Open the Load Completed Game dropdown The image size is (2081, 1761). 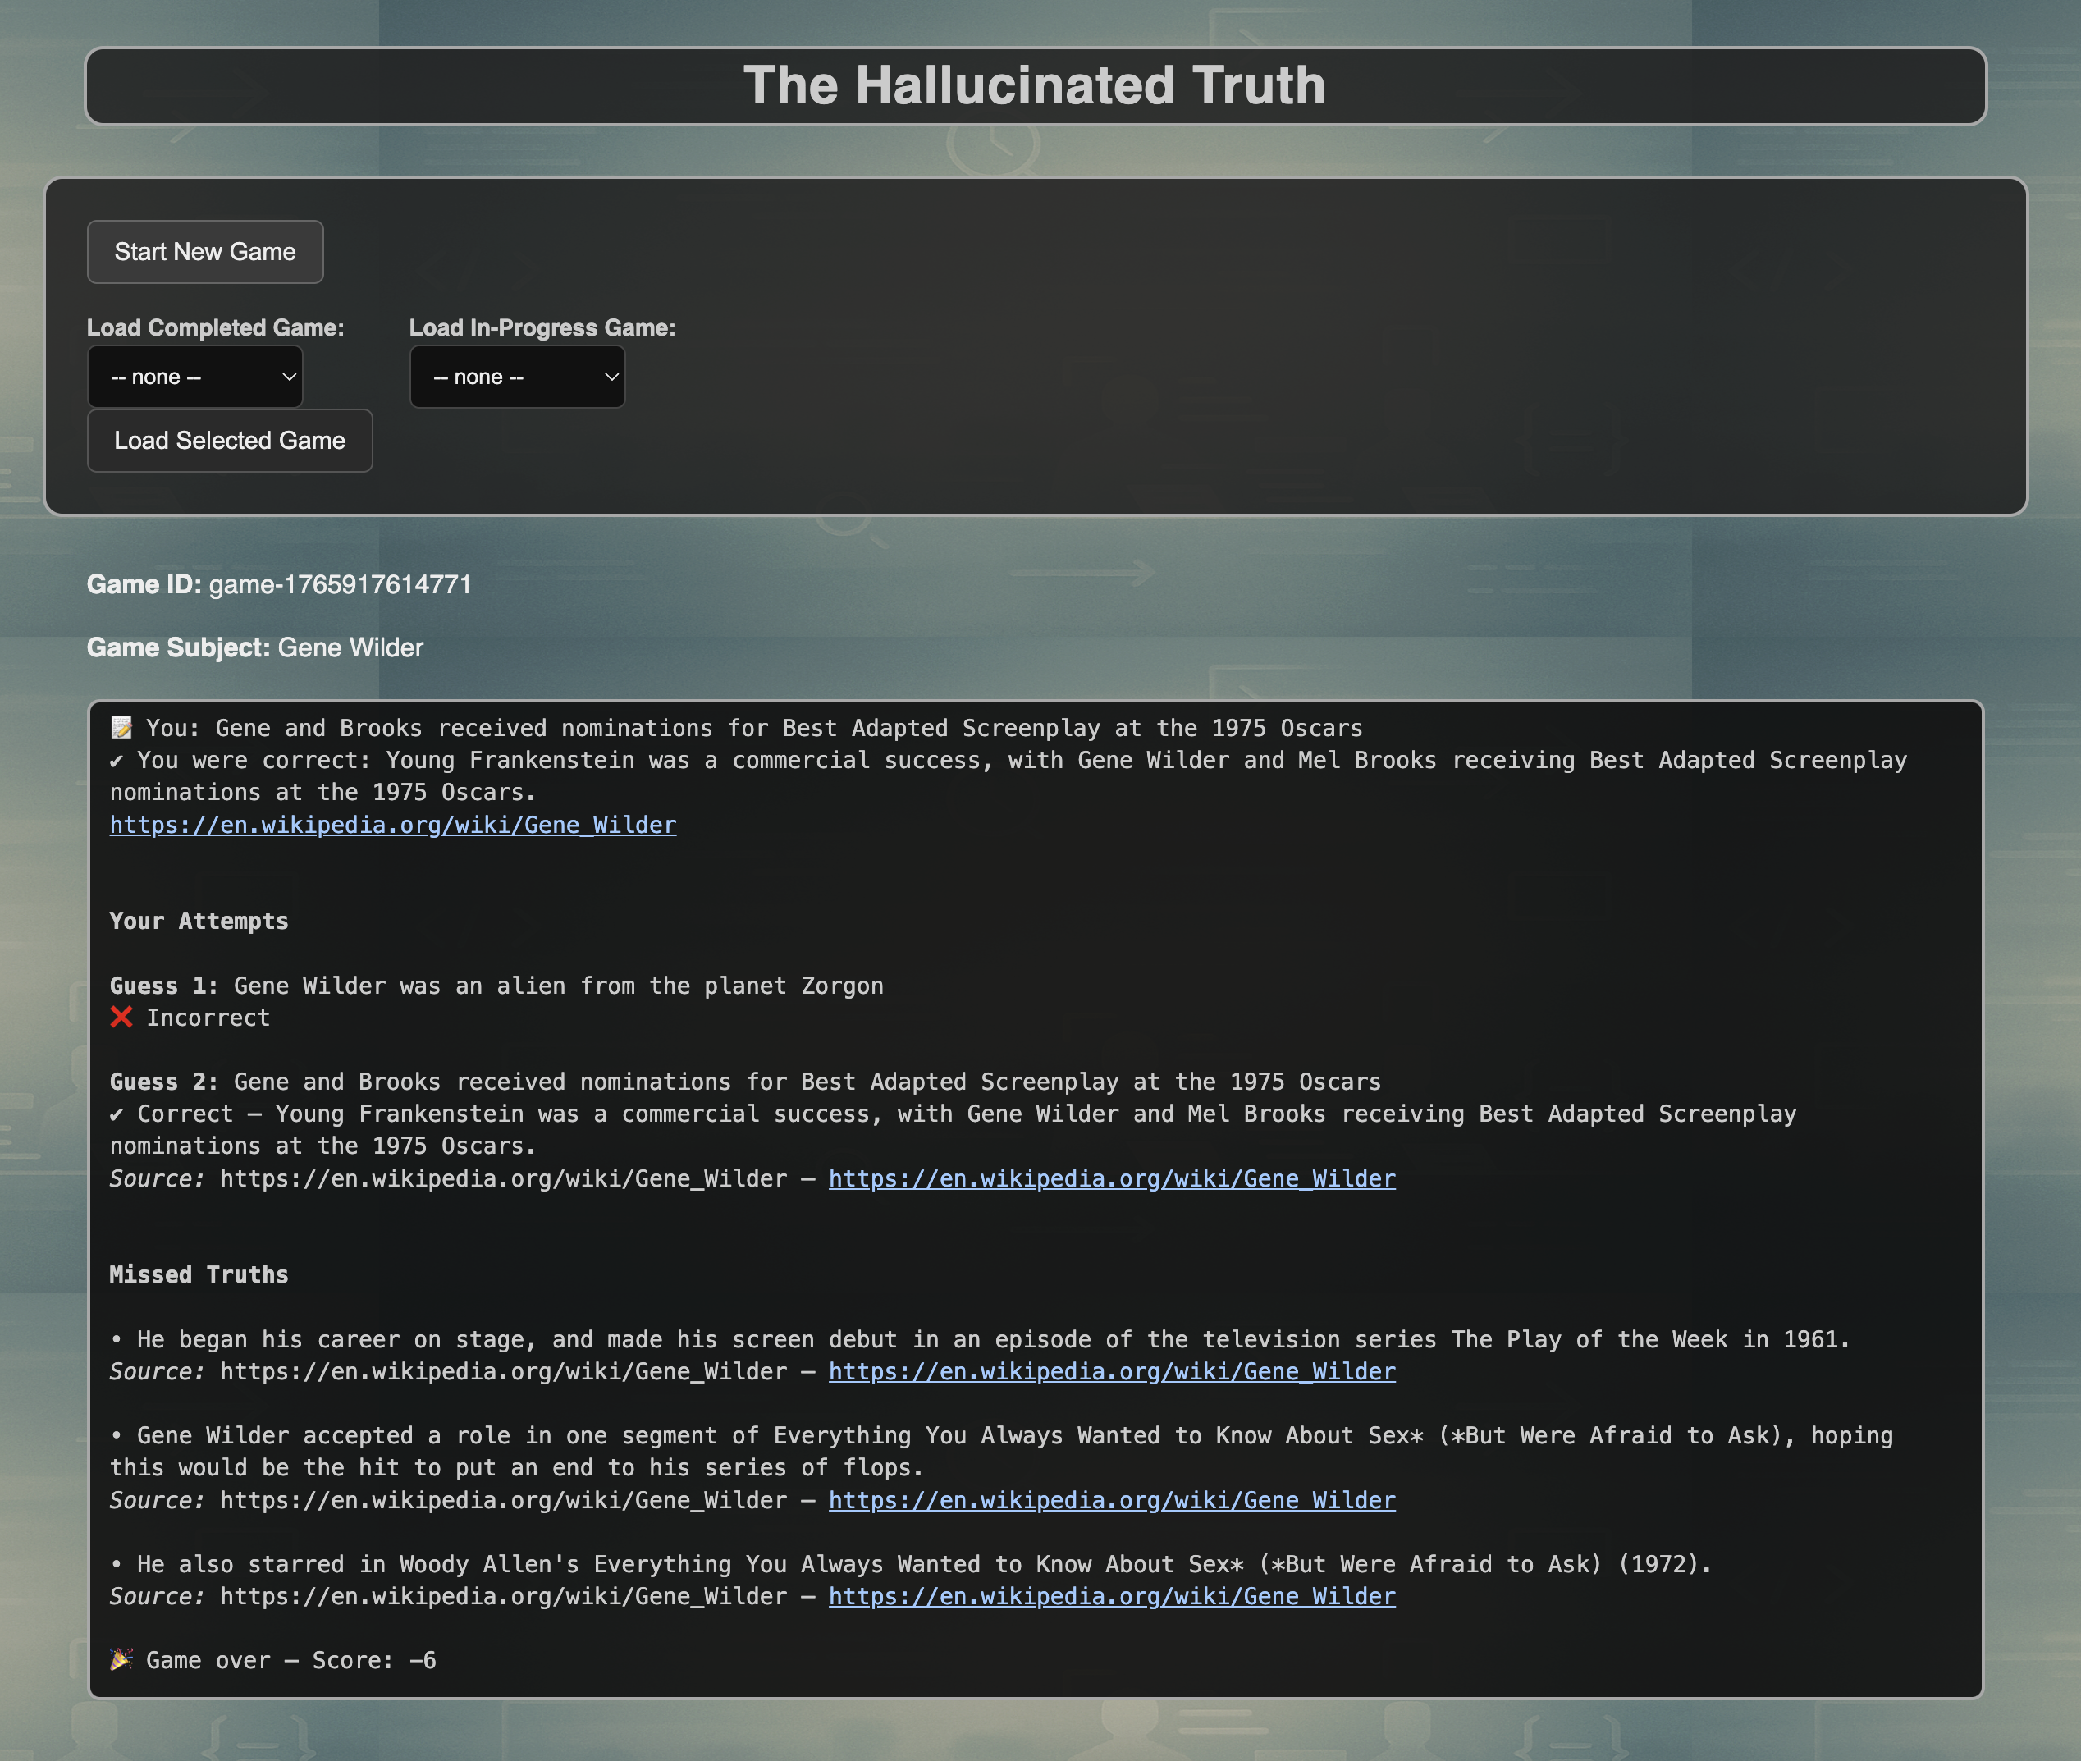pyautogui.click(x=195, y=377)
